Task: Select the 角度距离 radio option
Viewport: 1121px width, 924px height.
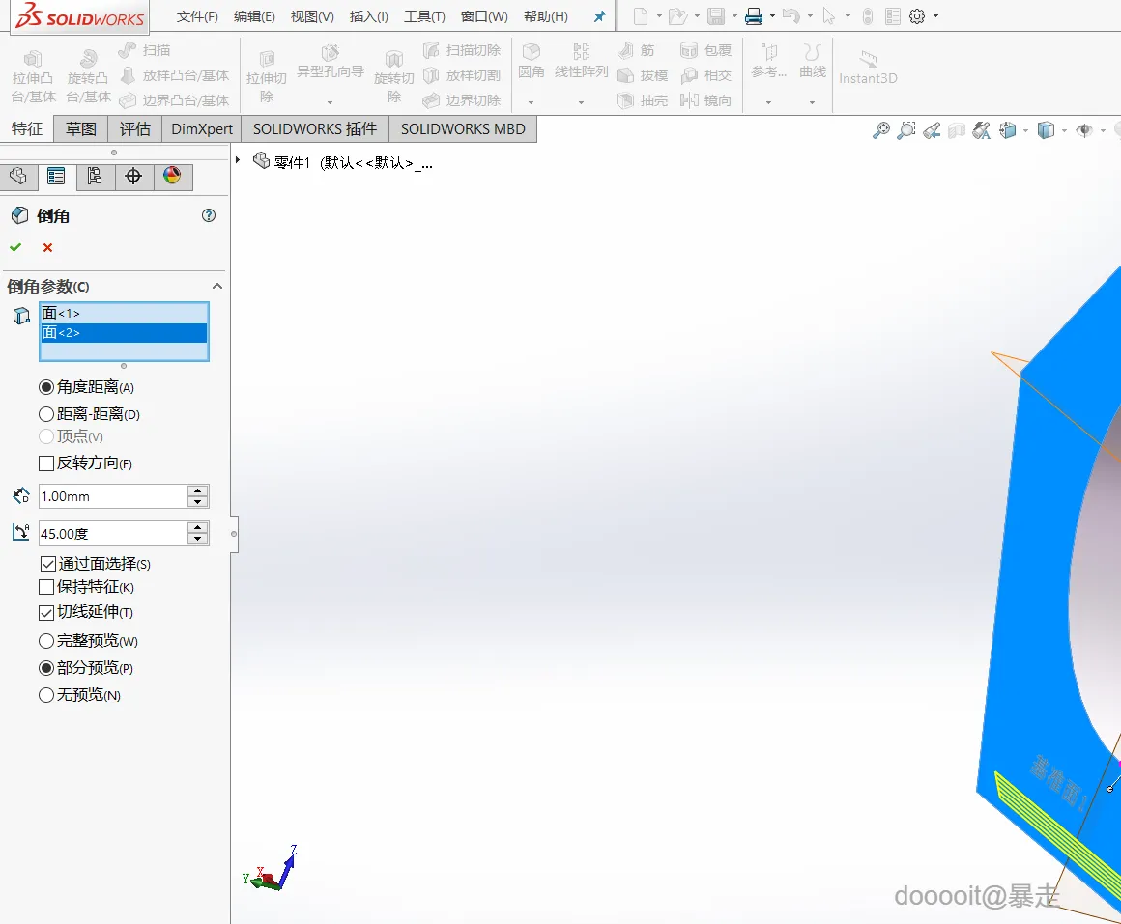Action: pyautogui.click(x=46, y=387)
